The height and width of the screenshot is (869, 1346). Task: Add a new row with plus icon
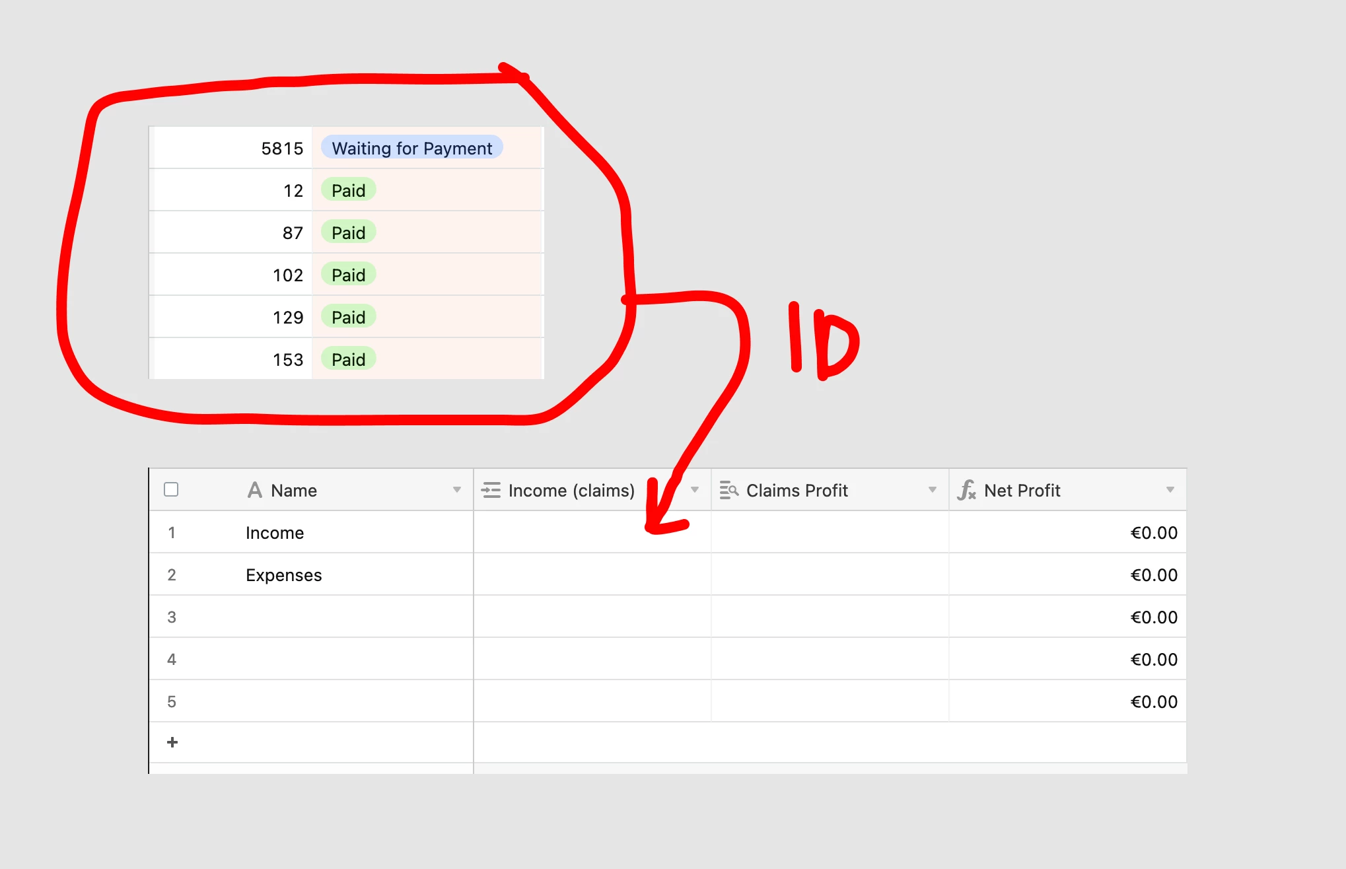[x=172, y=742]
